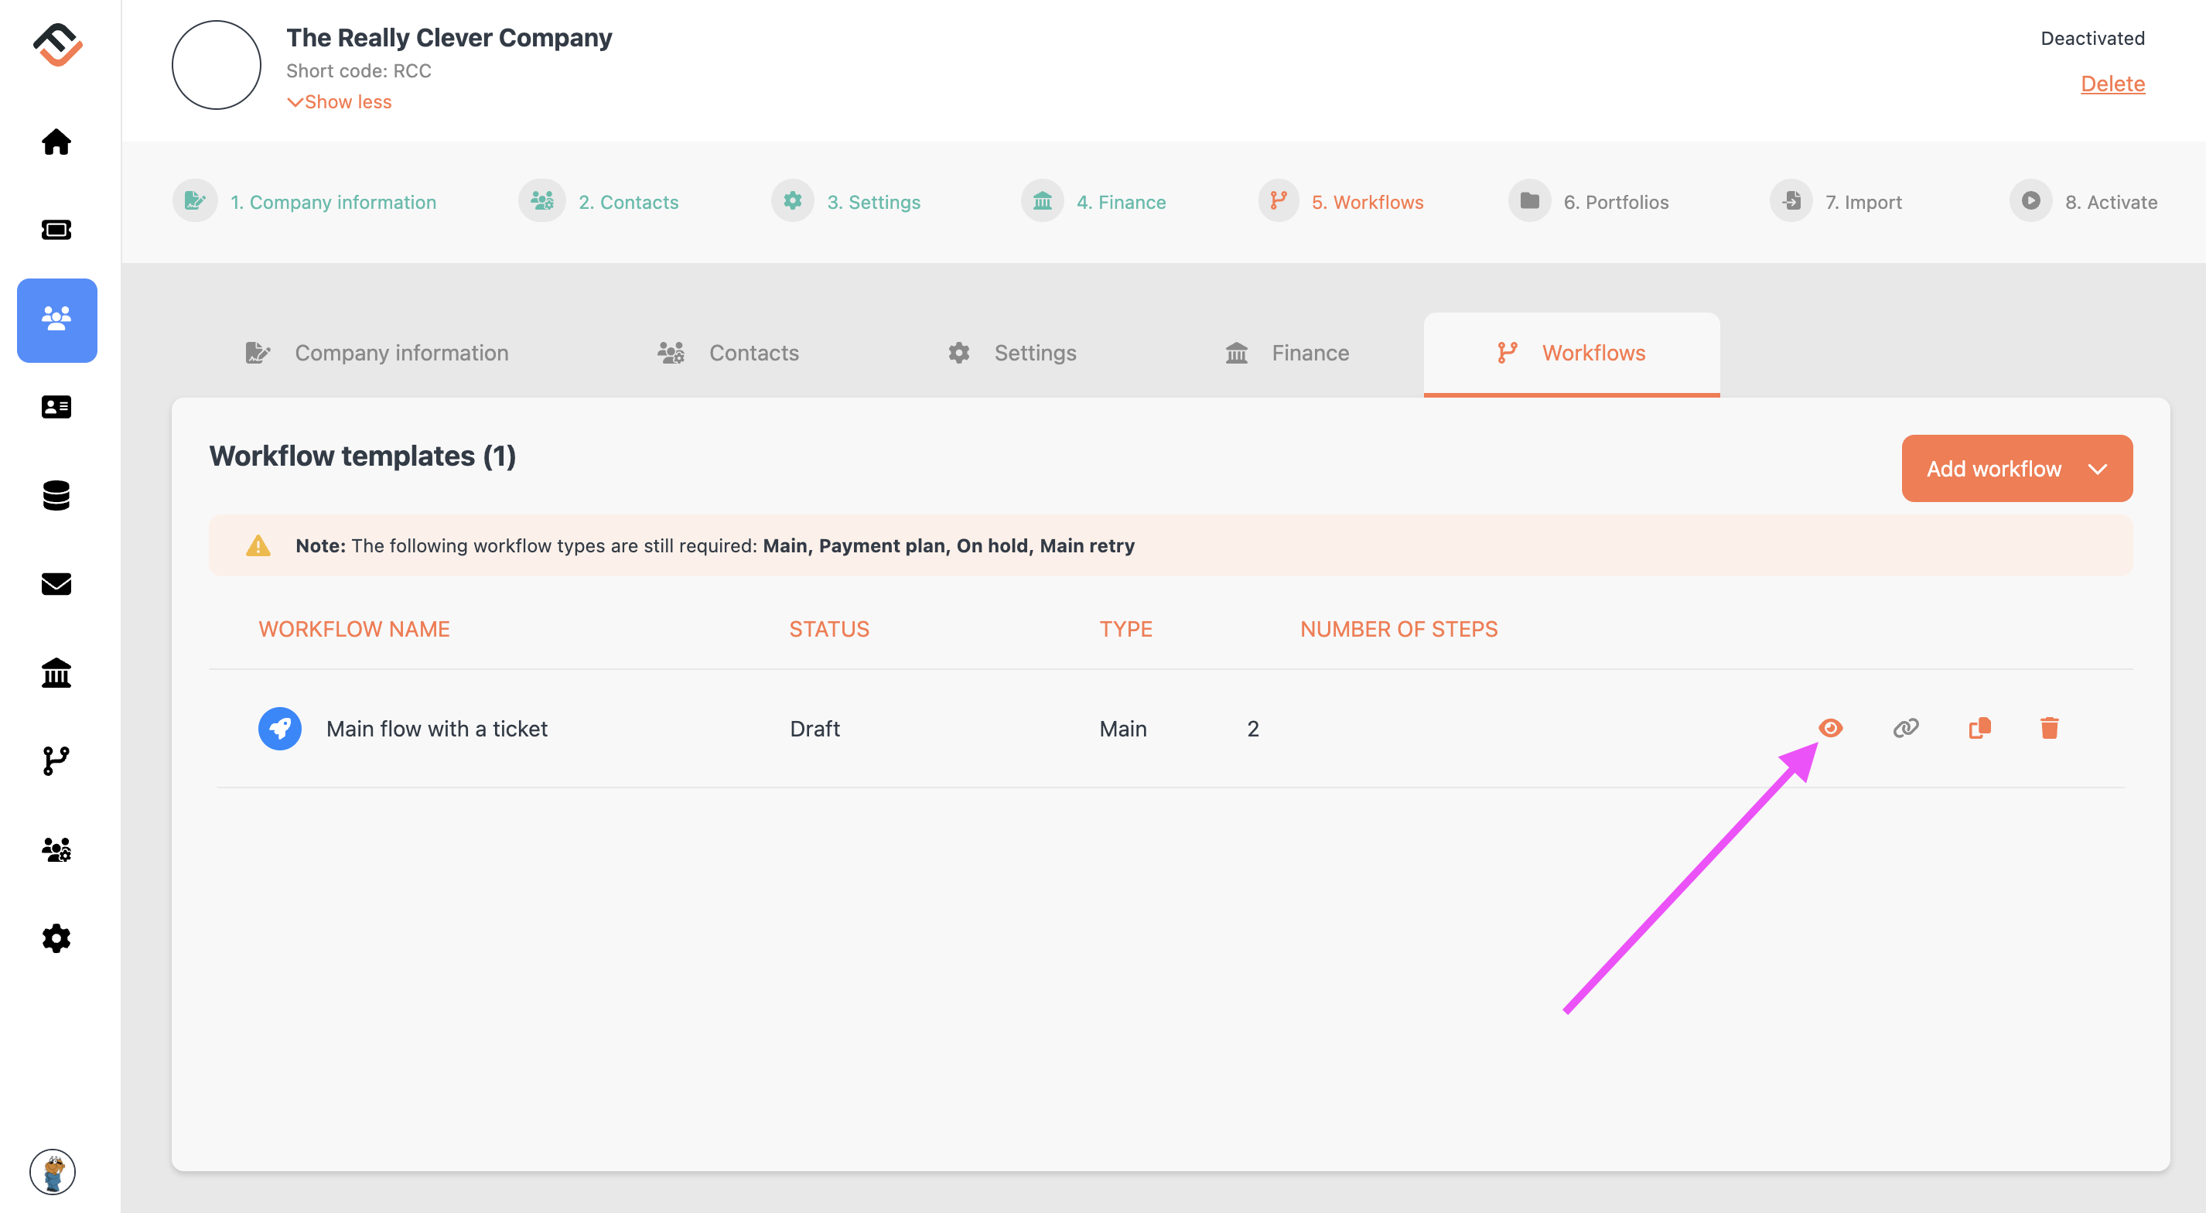Screen dimensions: 2206x1213
Task: Open the Main flow with a ticket workflow
Action: (x=437, y=729)
